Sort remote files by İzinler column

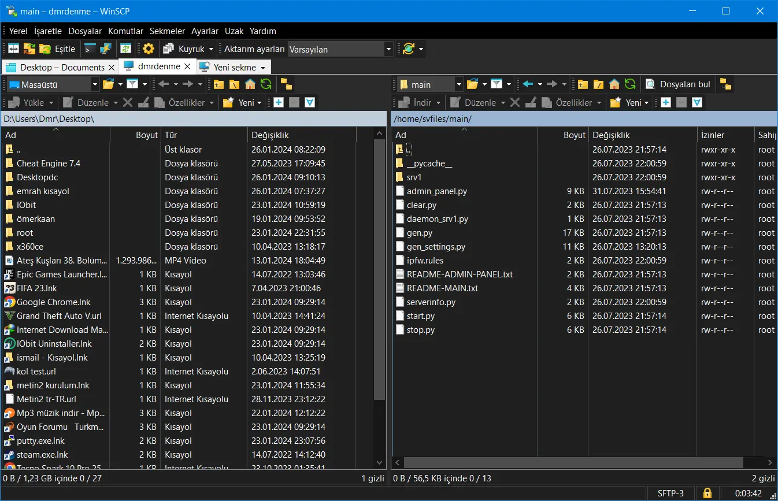[x=725, y=135]
